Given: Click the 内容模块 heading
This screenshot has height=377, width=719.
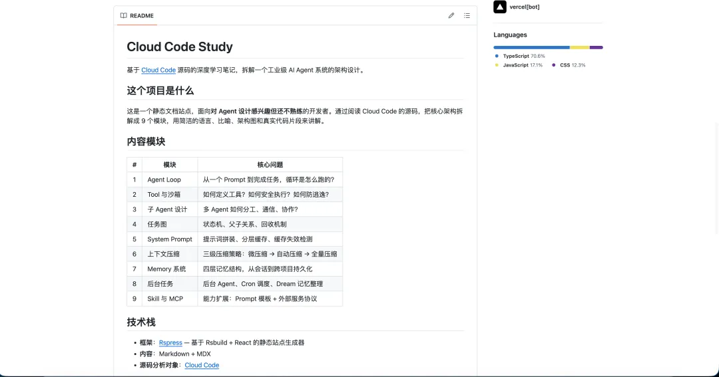Looking at the screenshot, I should coord(146,142).
